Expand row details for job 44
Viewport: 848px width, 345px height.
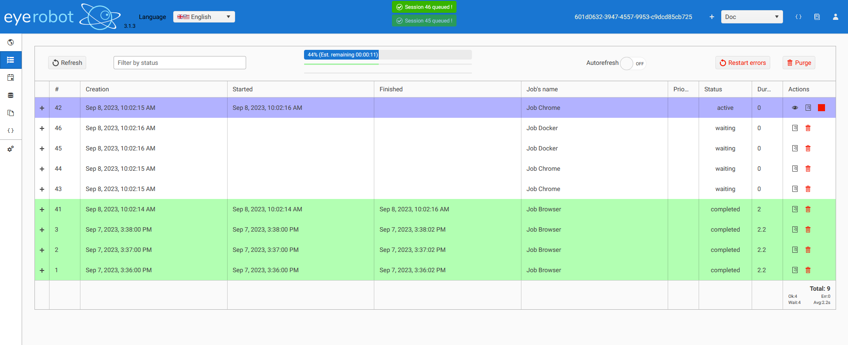(42, 169)
